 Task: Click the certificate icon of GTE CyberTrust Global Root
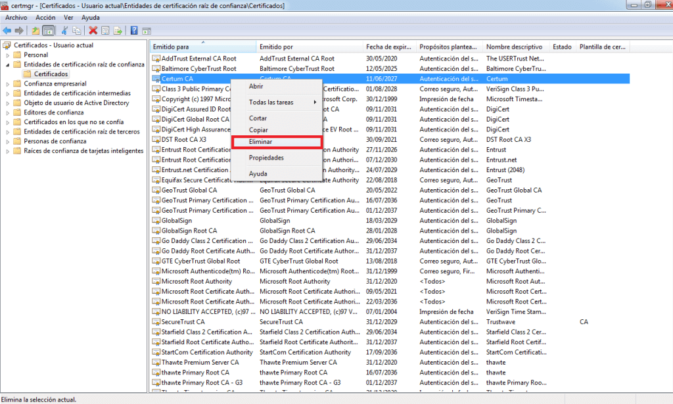[x=156, y=261]
